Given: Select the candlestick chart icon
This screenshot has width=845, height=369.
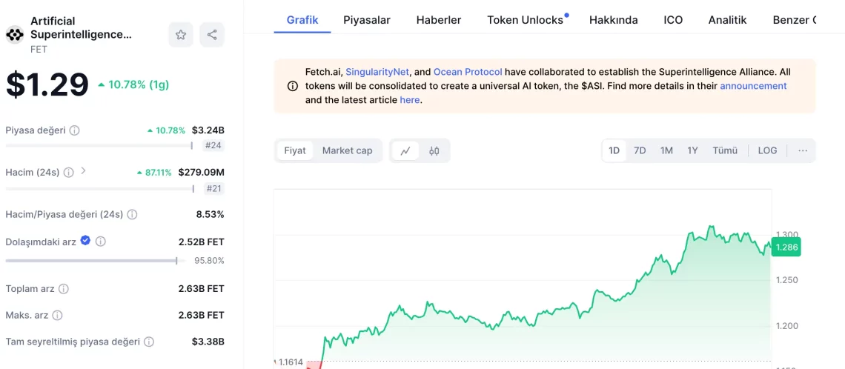Looking at the screenshot, I should [434, 150].
